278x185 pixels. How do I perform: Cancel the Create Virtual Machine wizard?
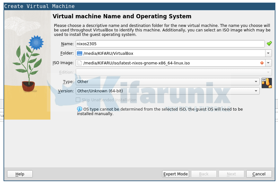[x=259, y=174]
